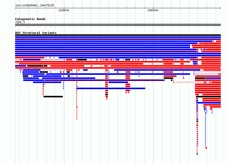This screenshot has height=164, width=228.
Task: Select the full-width purple bar below the top blue bar
Action: click(x=118, y=39)
